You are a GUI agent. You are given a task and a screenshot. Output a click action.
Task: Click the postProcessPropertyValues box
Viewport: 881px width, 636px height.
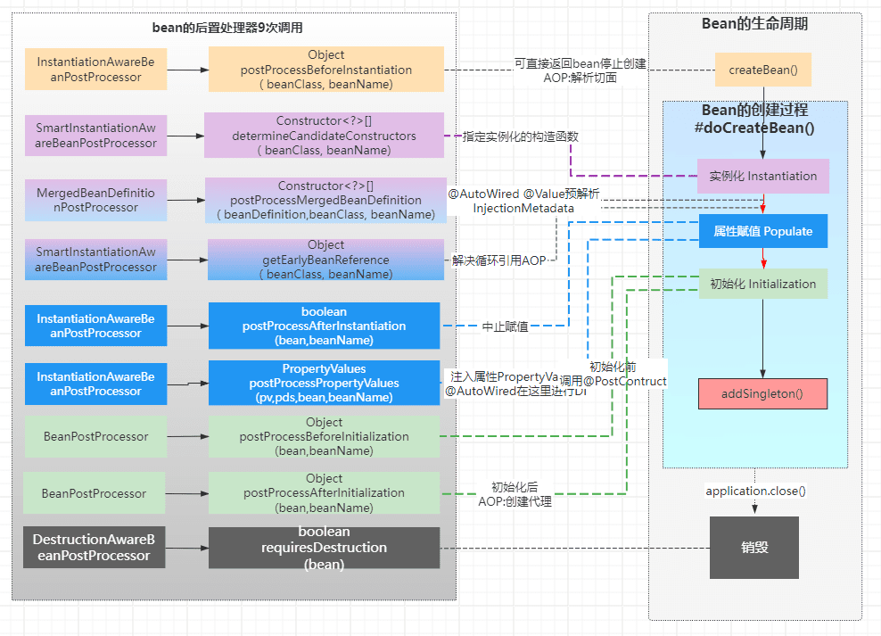tap(325, 383)
